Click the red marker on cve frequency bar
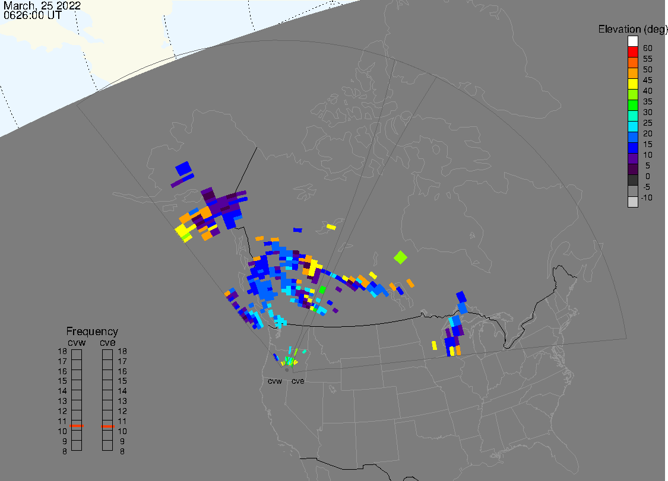Image resolution: width=668 pixels, height=481 pixels. [x=107, y=426]
